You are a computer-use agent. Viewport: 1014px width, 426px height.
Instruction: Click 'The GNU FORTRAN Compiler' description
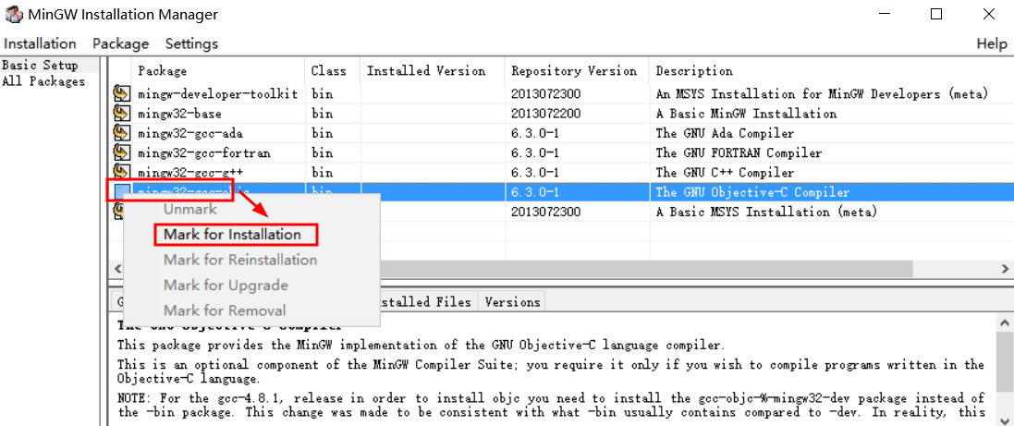(739, 153)
